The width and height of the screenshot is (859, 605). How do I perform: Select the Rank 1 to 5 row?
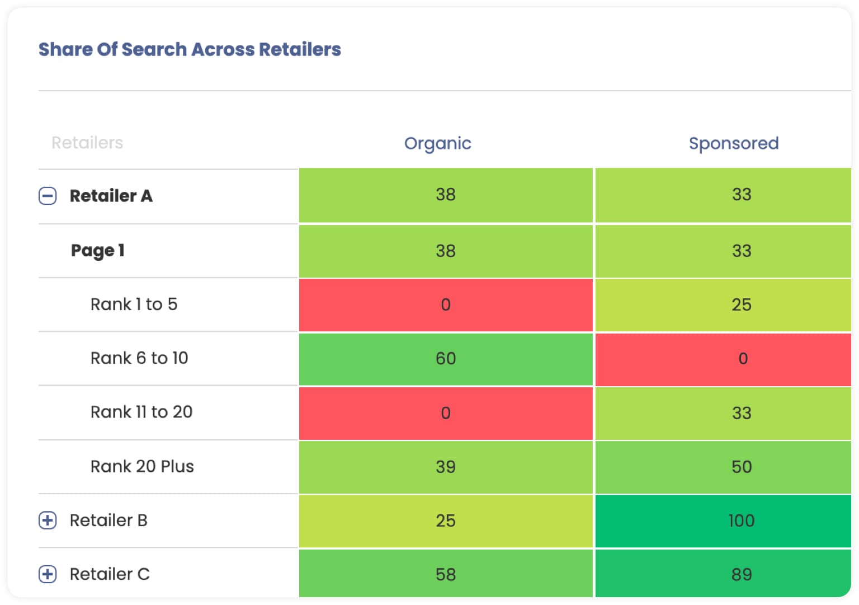pos(134,304)
